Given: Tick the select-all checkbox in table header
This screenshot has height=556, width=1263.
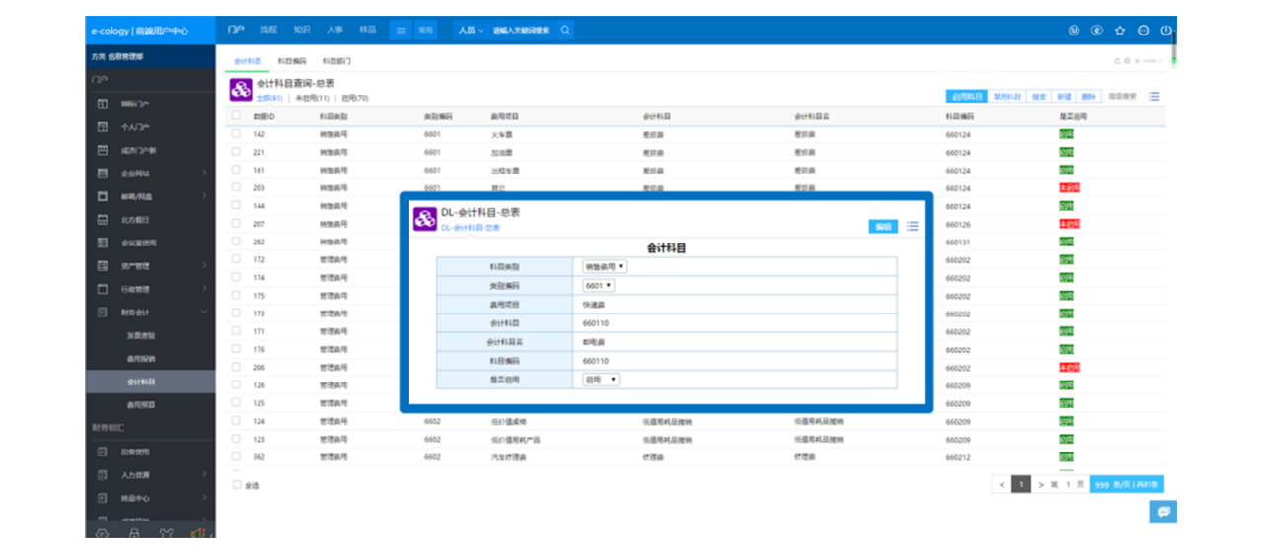Looking at the screenshot, I should (236, 115).
